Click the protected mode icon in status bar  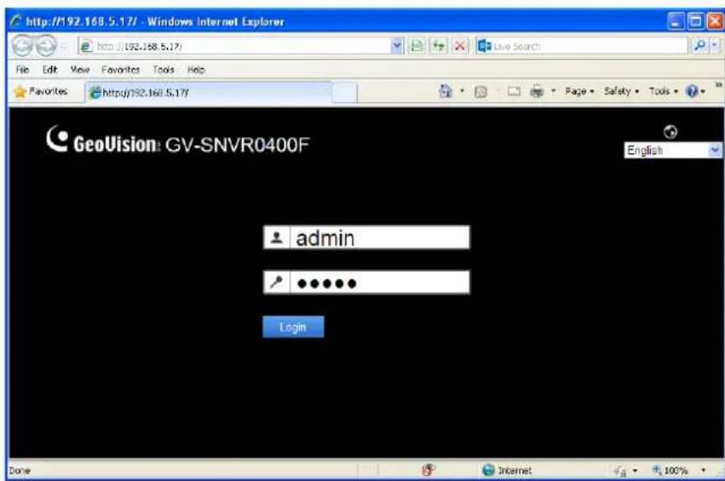pyautogui.click(x=620, y=471)
